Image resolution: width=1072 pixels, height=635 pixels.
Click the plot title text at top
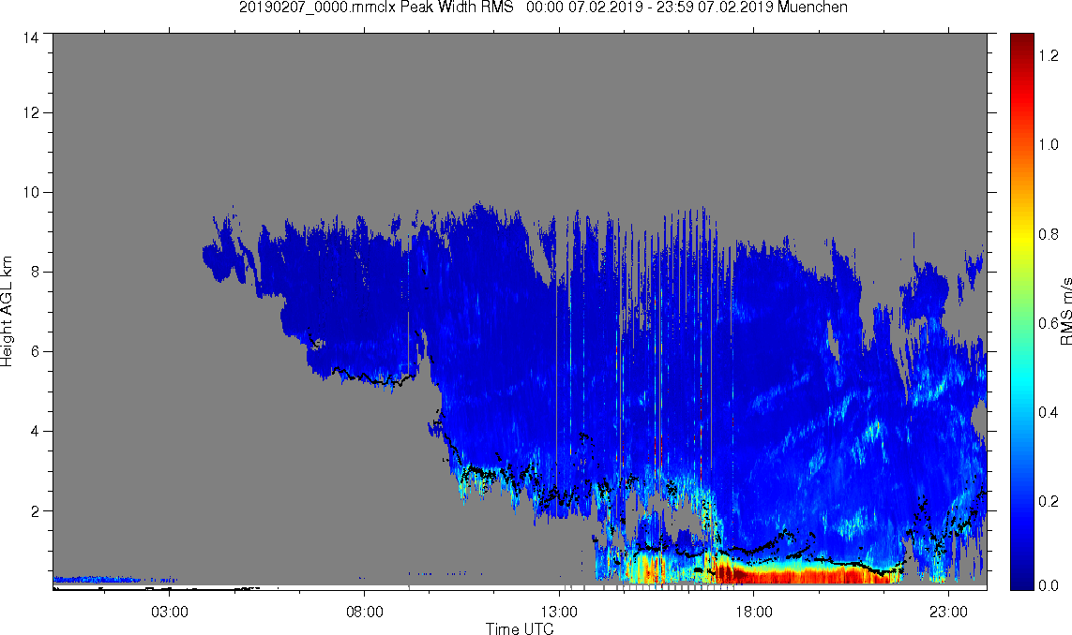point(543,7)
